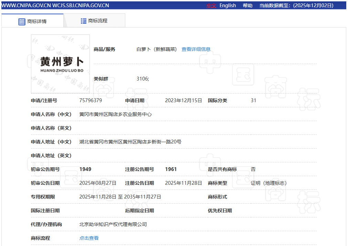Viewport: 348px width, 246px height.
Task: Switch language to 中文
Action: coord(211,6)
